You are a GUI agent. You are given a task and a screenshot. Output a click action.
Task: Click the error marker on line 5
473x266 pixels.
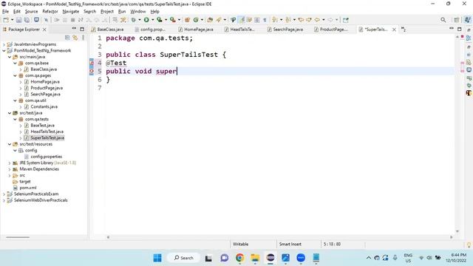92,71
